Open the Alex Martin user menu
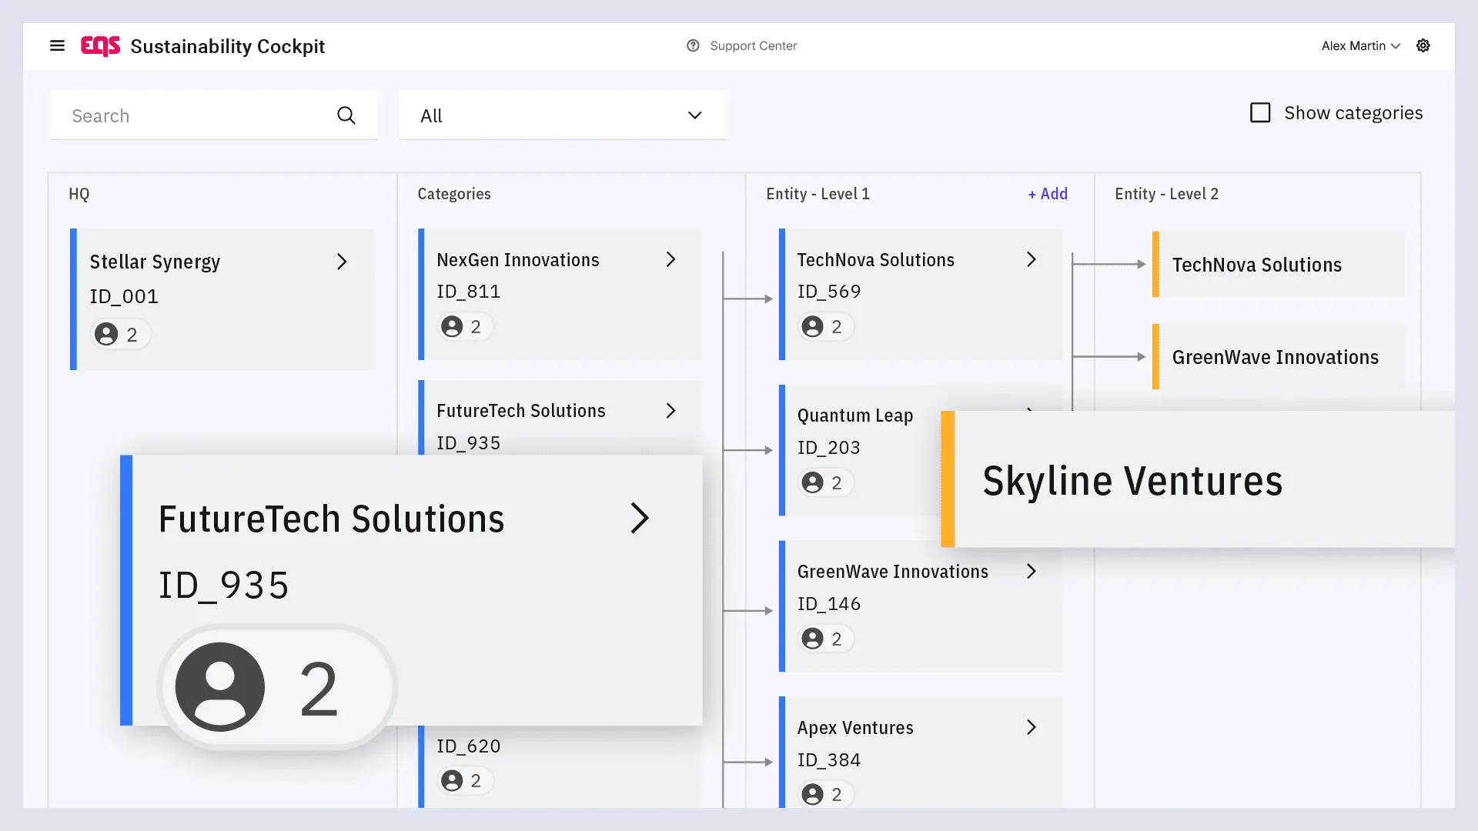Image resolution: width=1478 pixels, height=831 pixels. pos(1360,46)
